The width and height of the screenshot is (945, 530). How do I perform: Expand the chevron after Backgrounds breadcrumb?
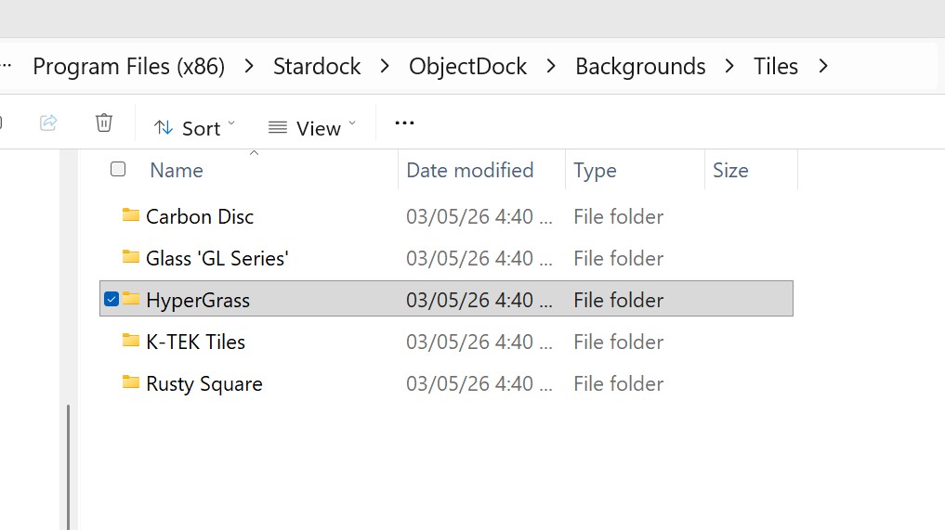[x=730, y=67]
